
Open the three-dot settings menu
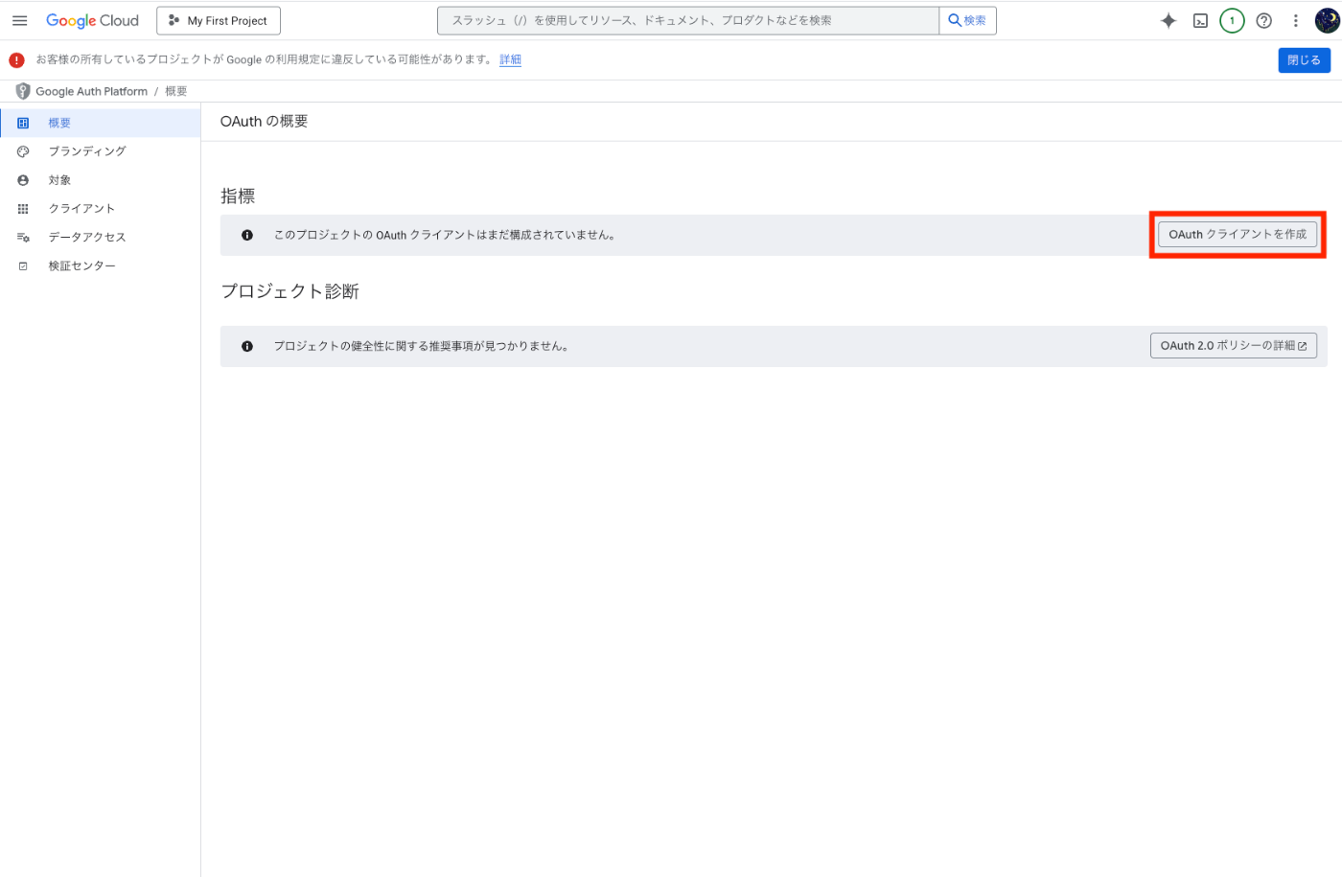(1296, 20)
